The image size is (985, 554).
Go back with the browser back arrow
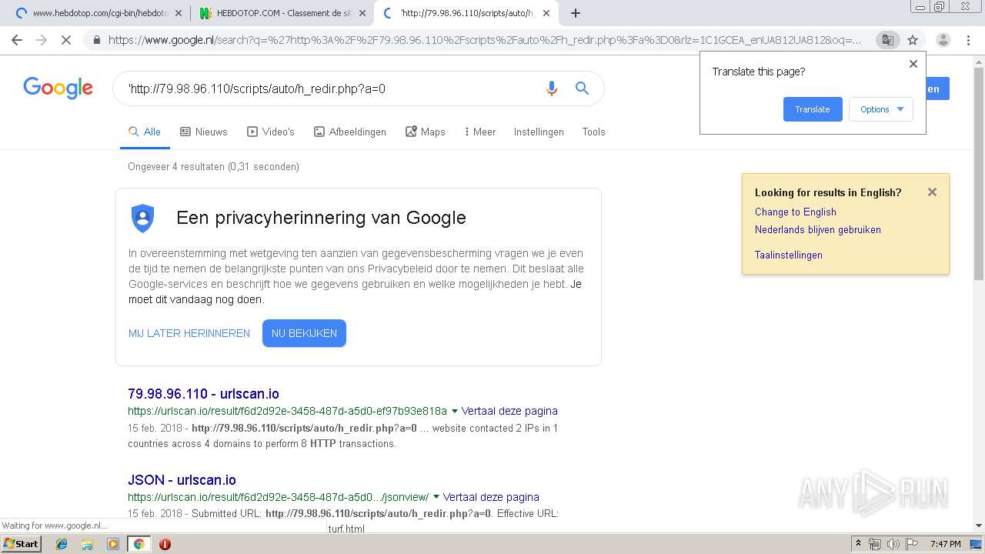click(17, 40)
